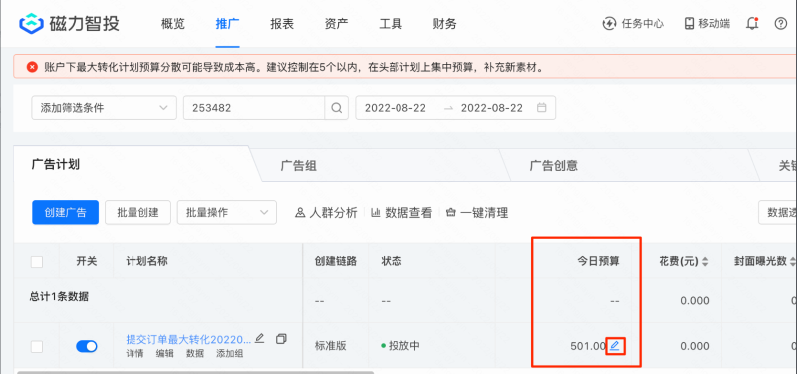
Task: Open the 移动端 phone icon
Action: coord(689,23)
